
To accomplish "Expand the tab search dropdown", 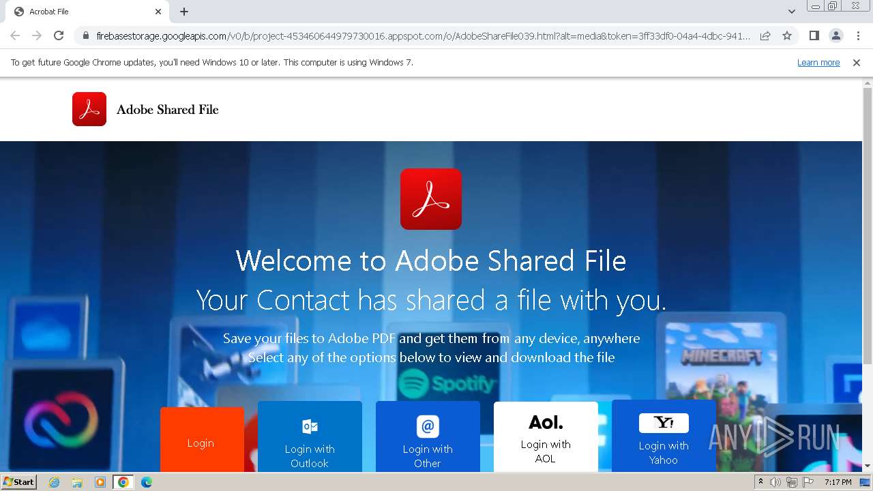I will (792, 12).
